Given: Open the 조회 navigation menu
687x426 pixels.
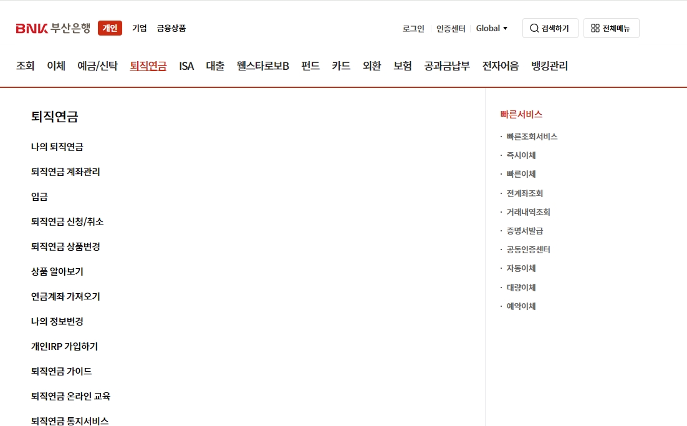Looking at the screenshot, I should tap(24, 65).
